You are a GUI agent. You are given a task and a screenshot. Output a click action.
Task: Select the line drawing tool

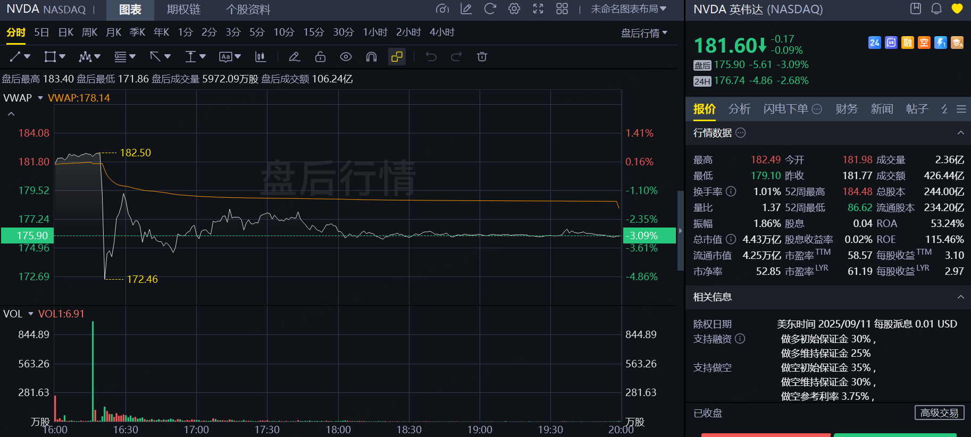[15, 56]
